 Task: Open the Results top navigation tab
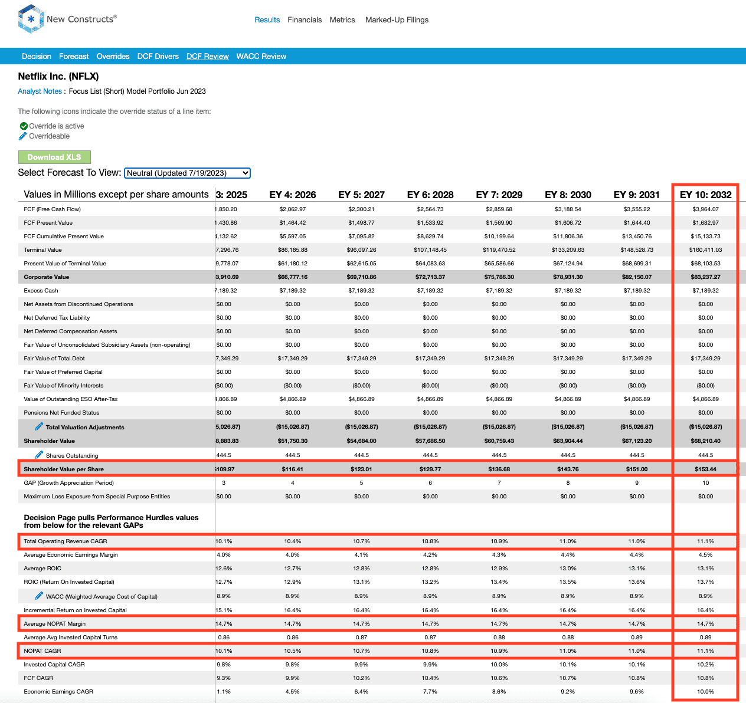point(267,20)
